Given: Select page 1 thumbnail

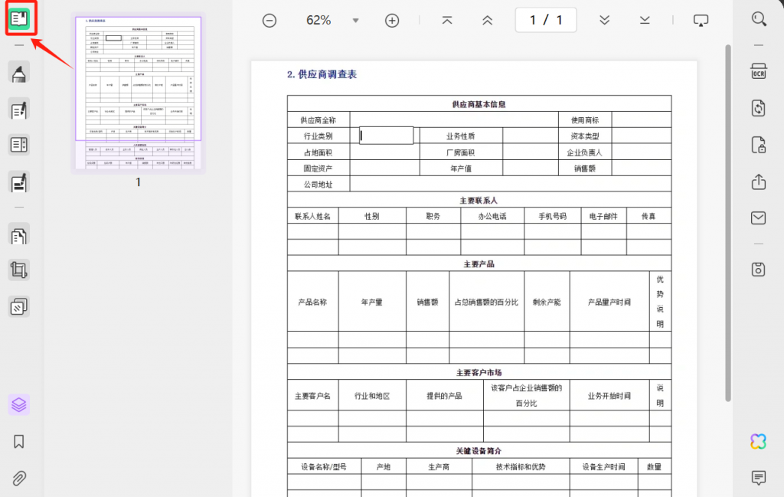Looking at the screenshot, I should (139, 93).
